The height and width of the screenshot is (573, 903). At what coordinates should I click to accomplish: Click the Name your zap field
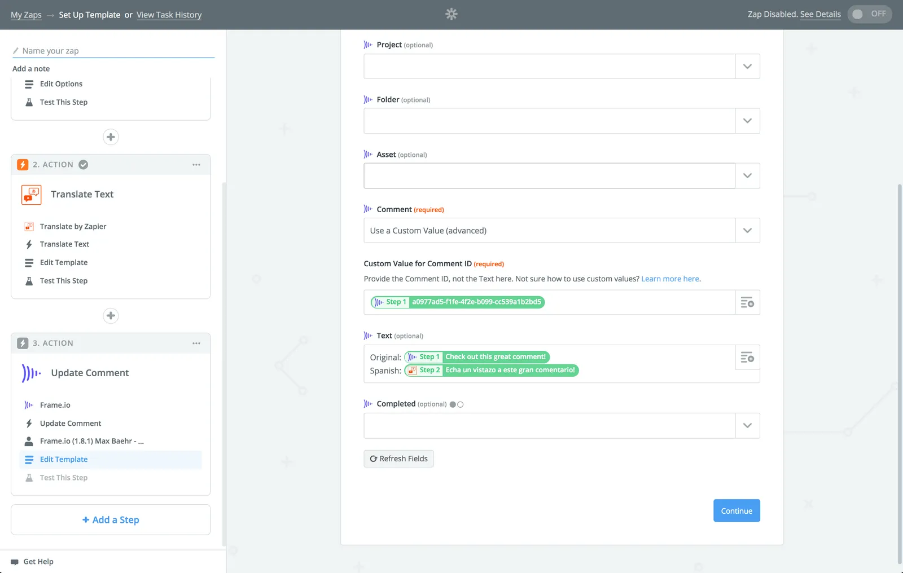pos(113,51)
